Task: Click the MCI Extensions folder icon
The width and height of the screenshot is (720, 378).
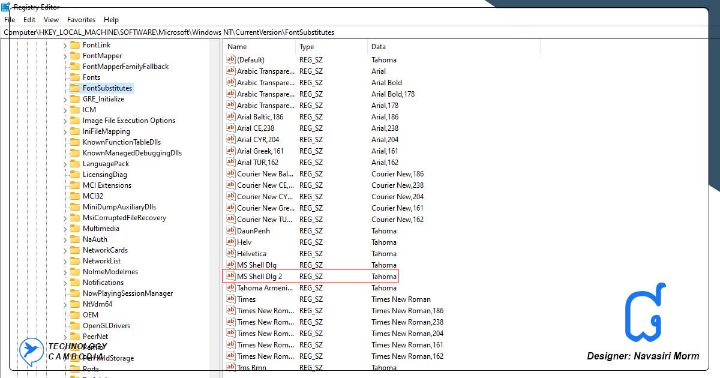Action: click(75, 185)
